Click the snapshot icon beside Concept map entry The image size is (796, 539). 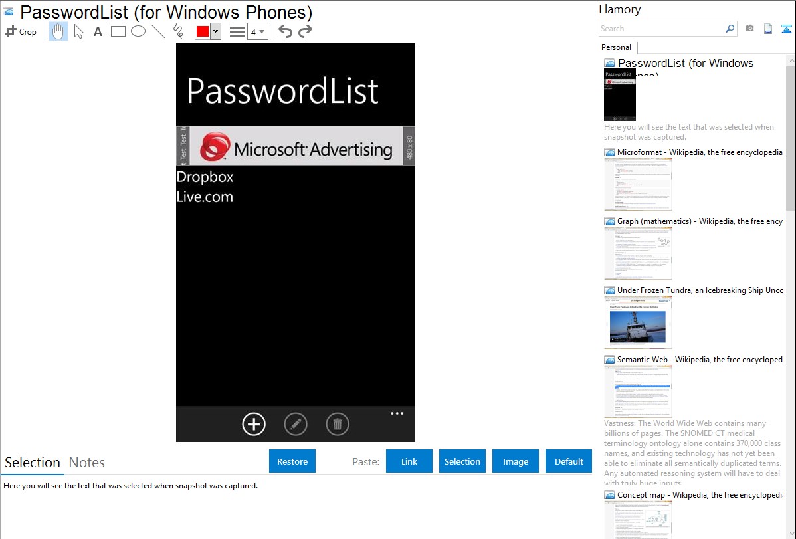(610, 495)
